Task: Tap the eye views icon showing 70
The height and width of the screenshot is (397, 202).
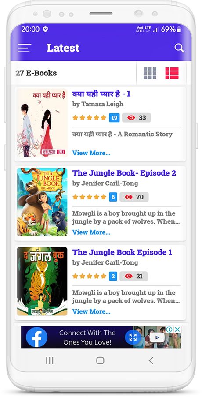Action: [129, 197]
